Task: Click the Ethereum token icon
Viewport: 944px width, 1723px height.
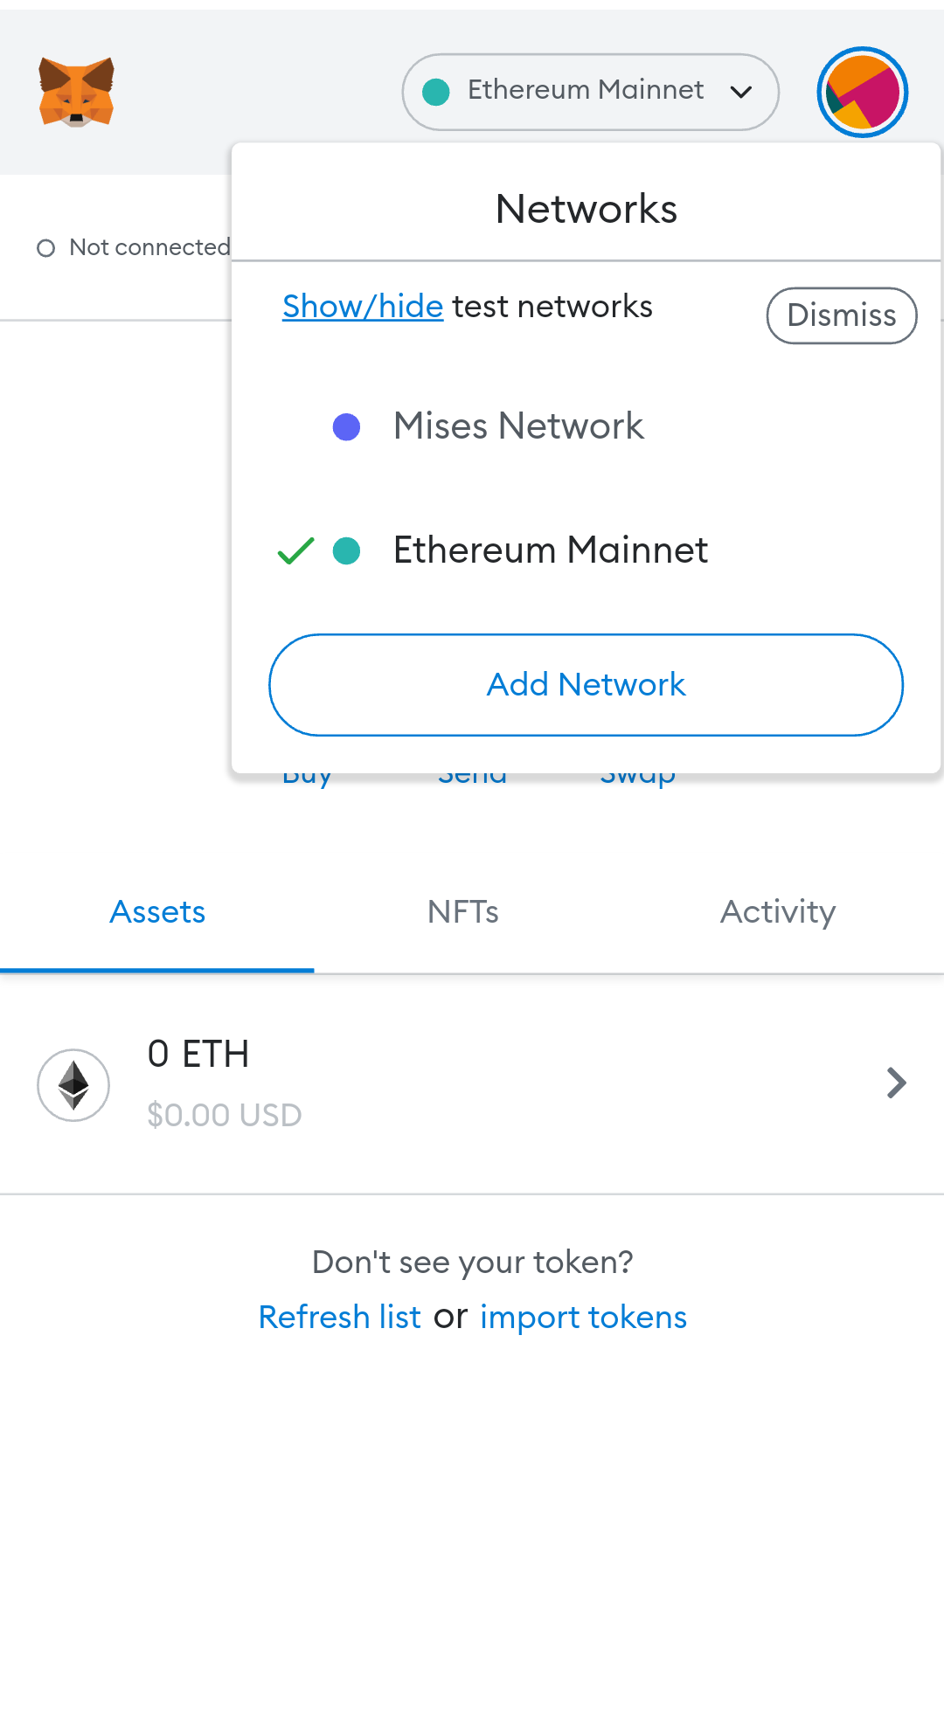Action: (x=73, y=1085)
